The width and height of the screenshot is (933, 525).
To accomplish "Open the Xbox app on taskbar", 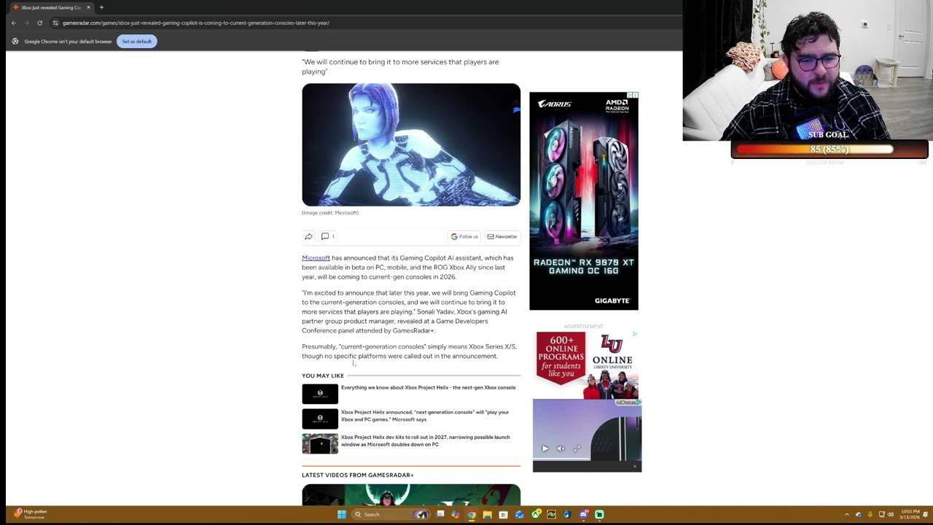I will point(536,515).
